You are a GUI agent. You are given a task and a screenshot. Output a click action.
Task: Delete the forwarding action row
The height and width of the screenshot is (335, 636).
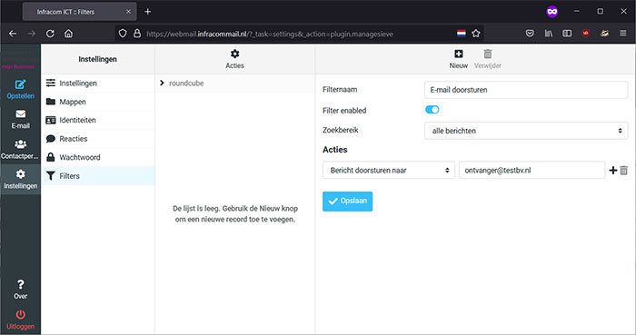pyautogui.click(x=624, y=171)
